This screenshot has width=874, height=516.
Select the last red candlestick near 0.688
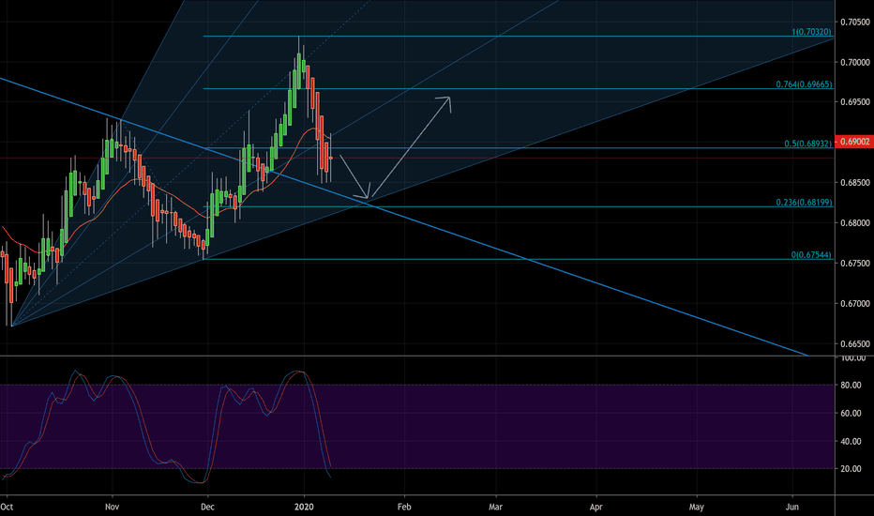[331, 158]
